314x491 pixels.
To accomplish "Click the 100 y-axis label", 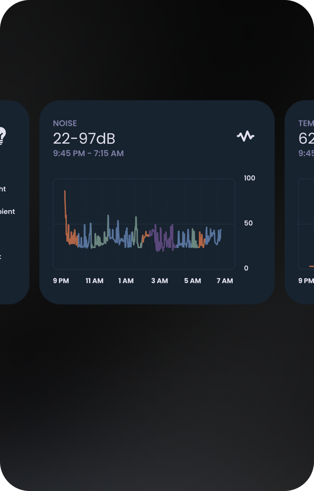I will coord(250,178).
